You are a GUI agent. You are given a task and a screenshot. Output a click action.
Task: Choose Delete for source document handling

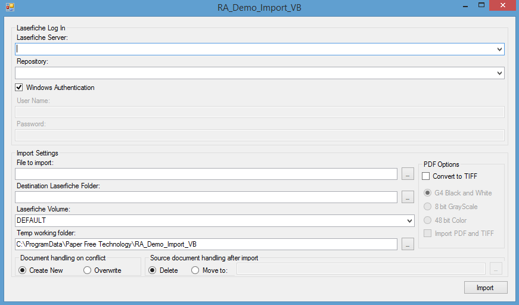[x=153, y=270]
